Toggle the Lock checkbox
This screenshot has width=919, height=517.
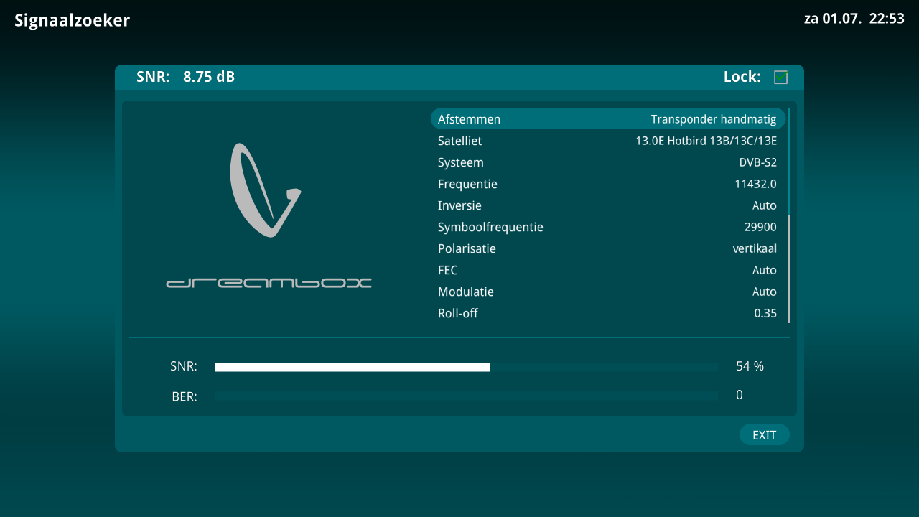click(x=780, y=77)
